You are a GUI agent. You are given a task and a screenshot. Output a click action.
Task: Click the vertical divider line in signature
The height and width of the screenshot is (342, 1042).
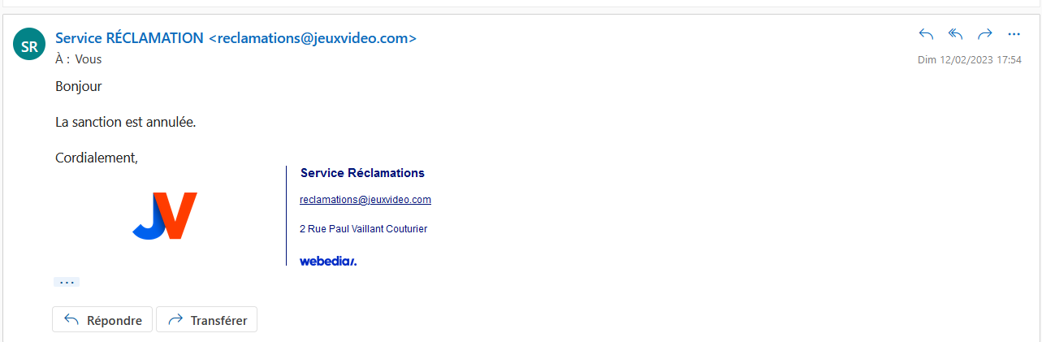[x=287, y=215]
